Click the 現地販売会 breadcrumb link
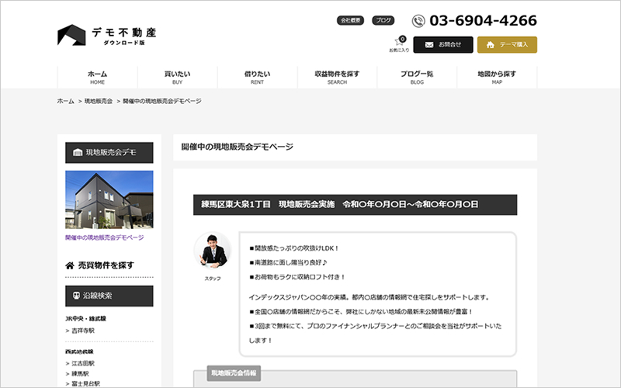The height and width of the screenshot is (388, 621). pyautogui.click(x=99, y=102)
